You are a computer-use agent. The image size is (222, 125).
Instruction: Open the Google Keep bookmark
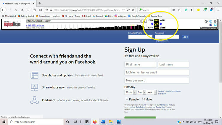pyautogui.click(x=155, y=16)
